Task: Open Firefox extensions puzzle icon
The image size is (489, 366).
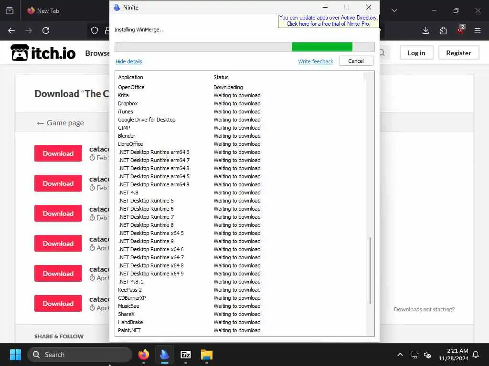Action: [x=443, y=30]
